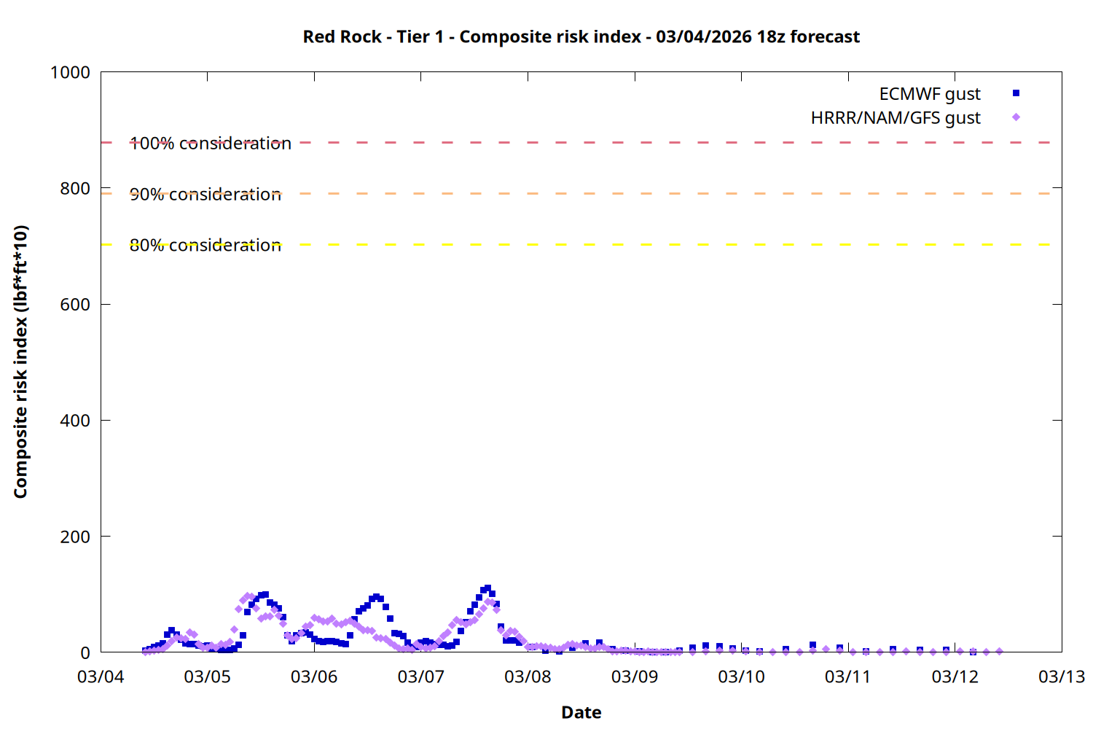The height and width of the screenshot is (729, 1093).
Task: Click the 100% consideration threshold label
Action: tap(211, 144)
